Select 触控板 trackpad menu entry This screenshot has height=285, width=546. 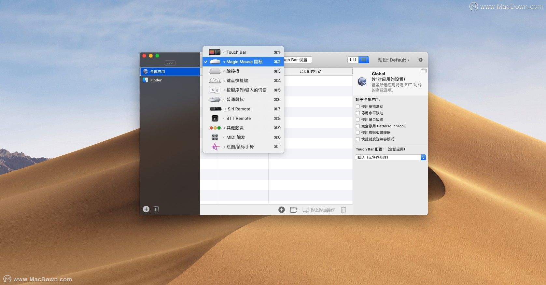(243, 71)
